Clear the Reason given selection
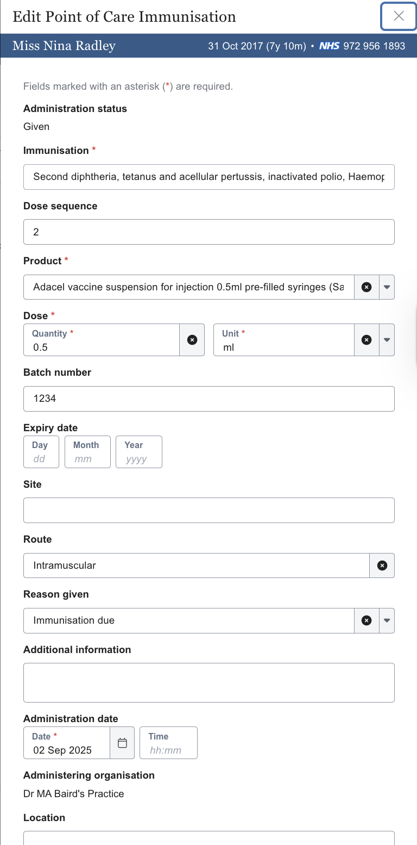The height and width of the screenshot is (845, 417). (367, 620)
